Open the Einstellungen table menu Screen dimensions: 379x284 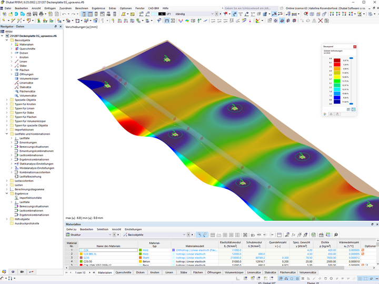point(133,229)
